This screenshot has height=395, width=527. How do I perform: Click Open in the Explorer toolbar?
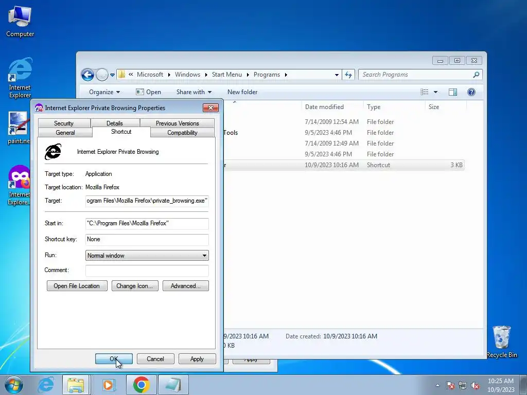click(x=148, y=92)
